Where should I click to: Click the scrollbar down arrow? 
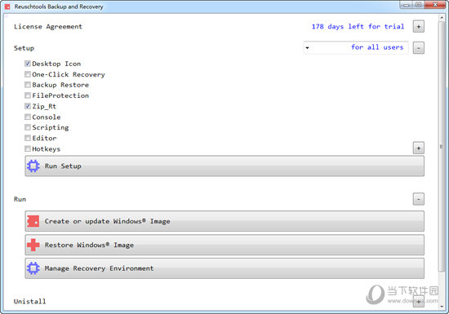point(441,307)
